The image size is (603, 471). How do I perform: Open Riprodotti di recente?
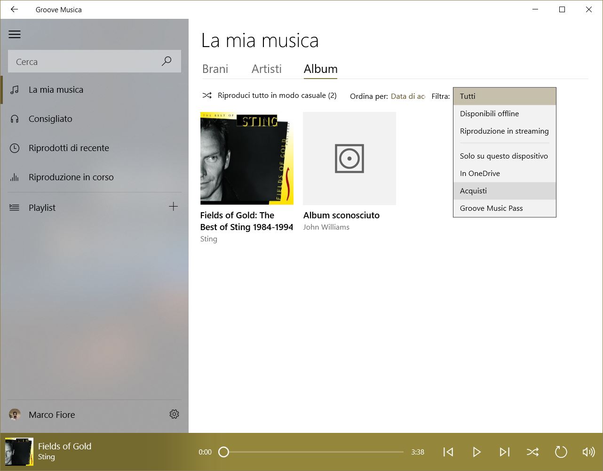[95, 148]
